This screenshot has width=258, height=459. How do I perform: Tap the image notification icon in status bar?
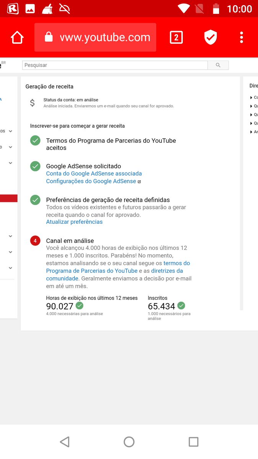30,9
